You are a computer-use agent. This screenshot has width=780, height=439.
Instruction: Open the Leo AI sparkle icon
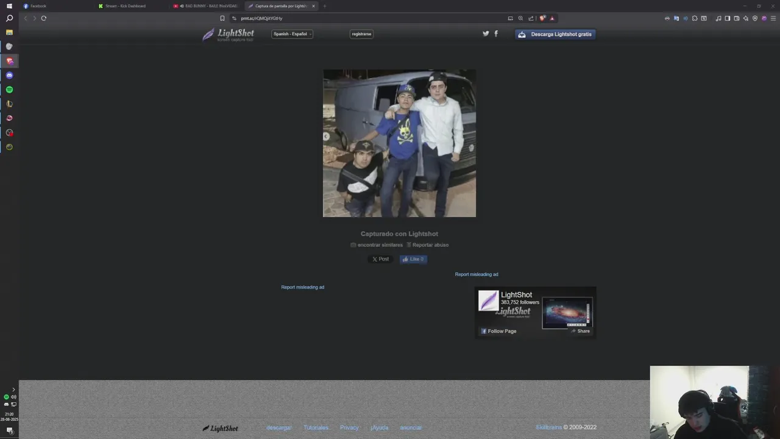746,18
